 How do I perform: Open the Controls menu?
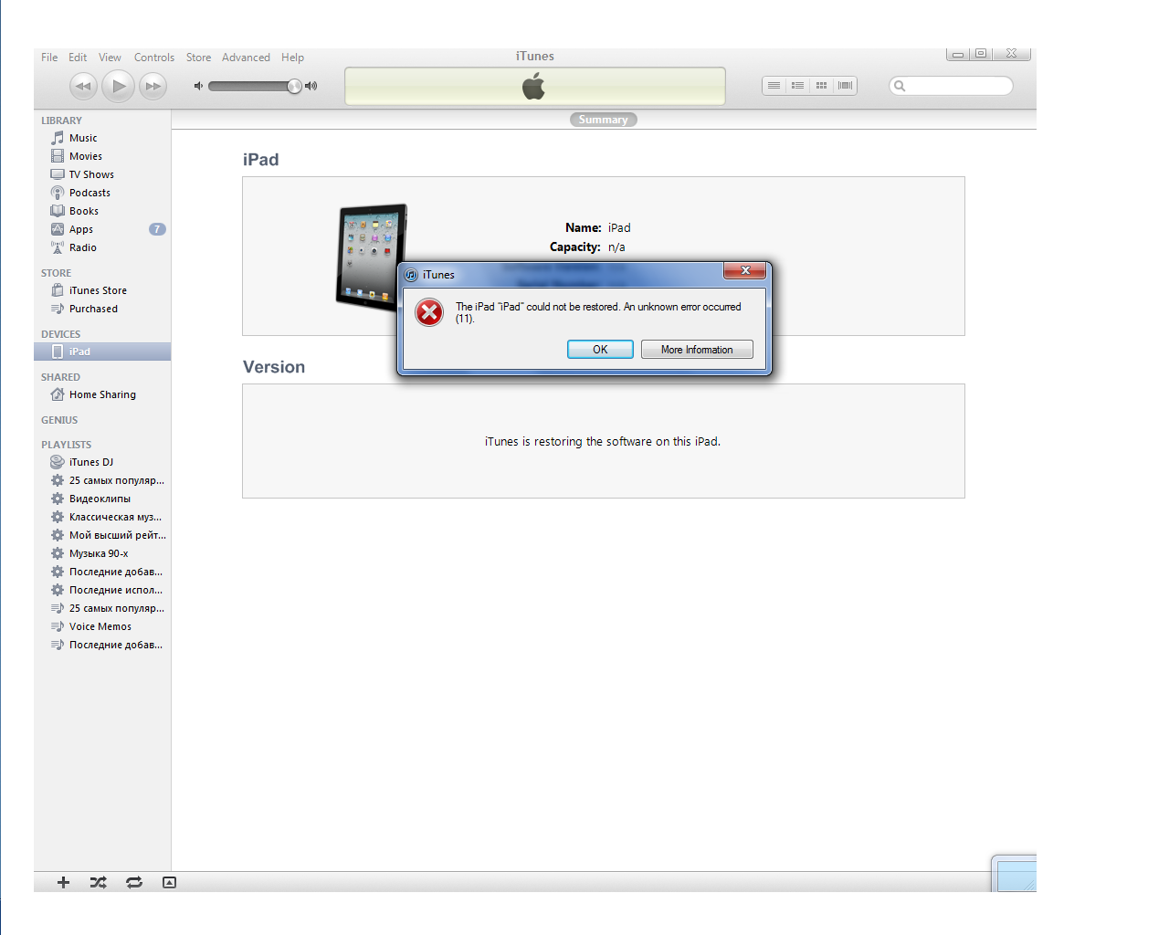pos(154,58)
